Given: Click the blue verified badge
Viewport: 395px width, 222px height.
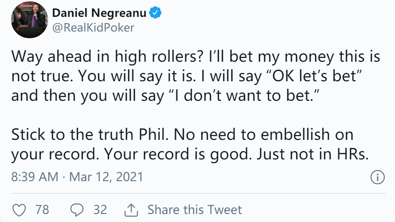Looking at the screenshot, I should click(x=155, y=13).
